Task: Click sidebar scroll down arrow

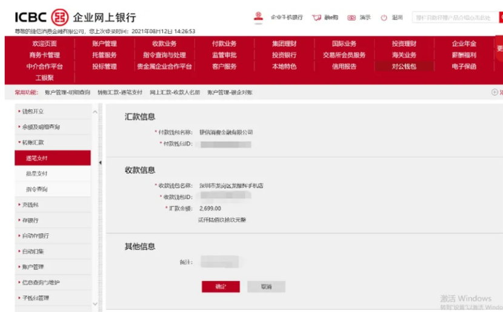Action: click(95, 304)
